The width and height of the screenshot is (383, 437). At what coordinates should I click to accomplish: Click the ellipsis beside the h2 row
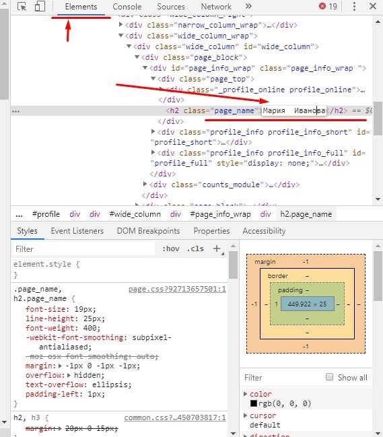15,111
